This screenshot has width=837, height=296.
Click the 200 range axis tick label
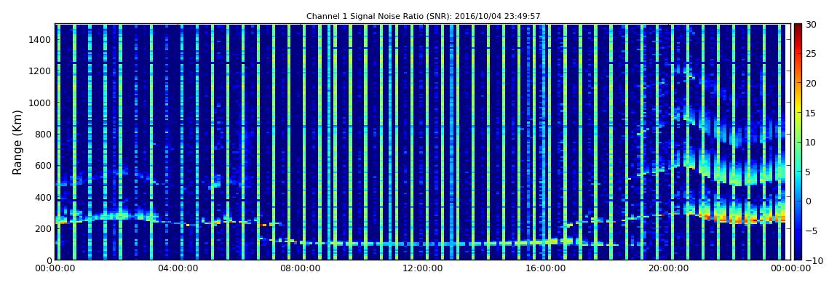tap(43, 228)
